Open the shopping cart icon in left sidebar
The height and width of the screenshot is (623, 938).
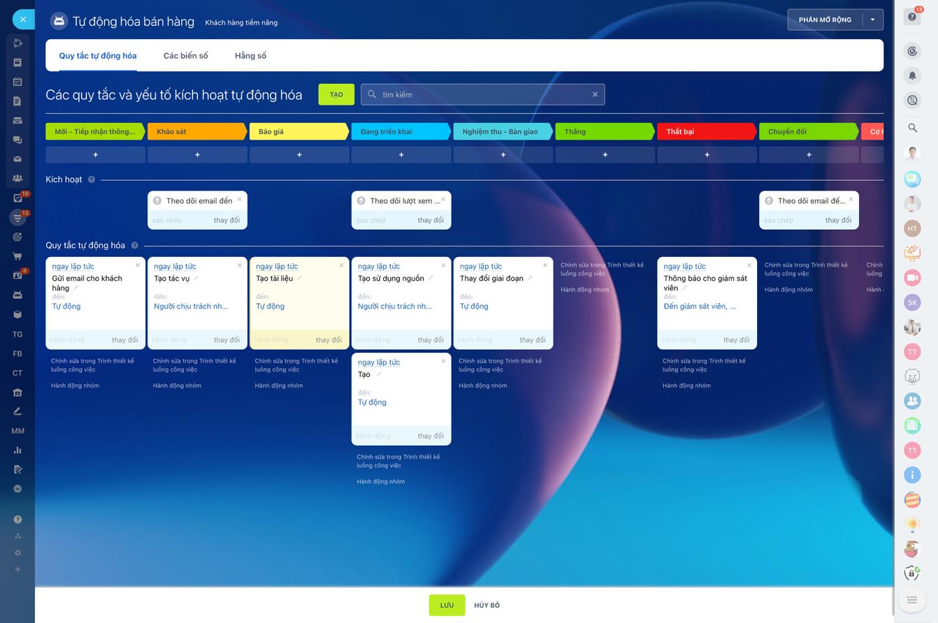point(17,256)
